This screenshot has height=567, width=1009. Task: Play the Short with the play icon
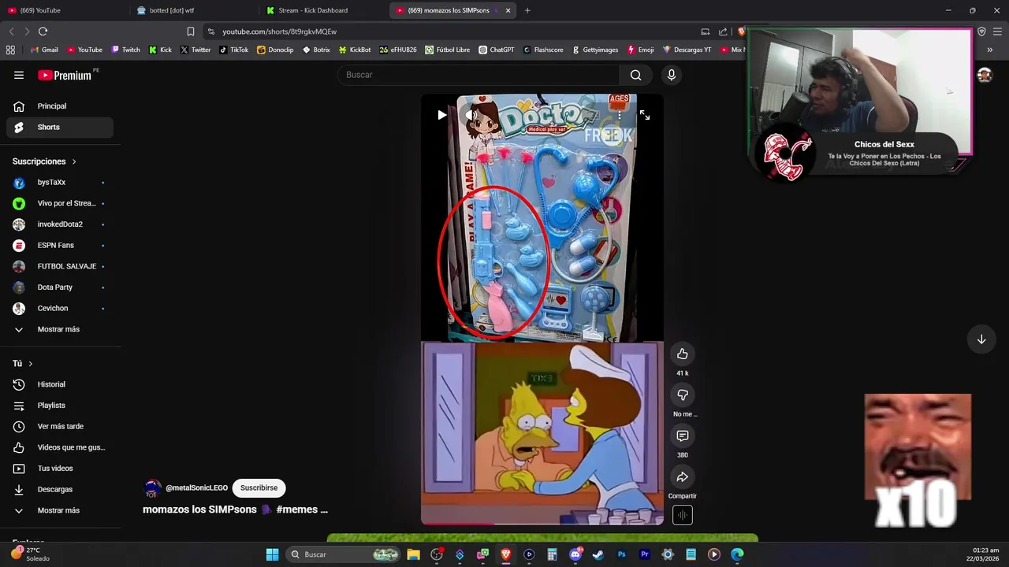(441, 115)
